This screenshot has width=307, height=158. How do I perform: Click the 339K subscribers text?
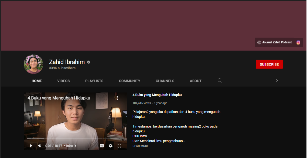click(x=62, y=68)
